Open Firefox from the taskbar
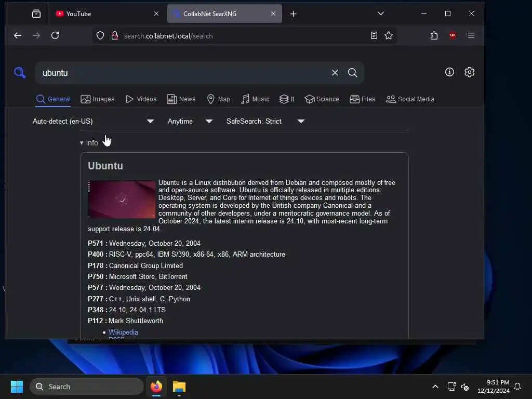 [156, 387]
